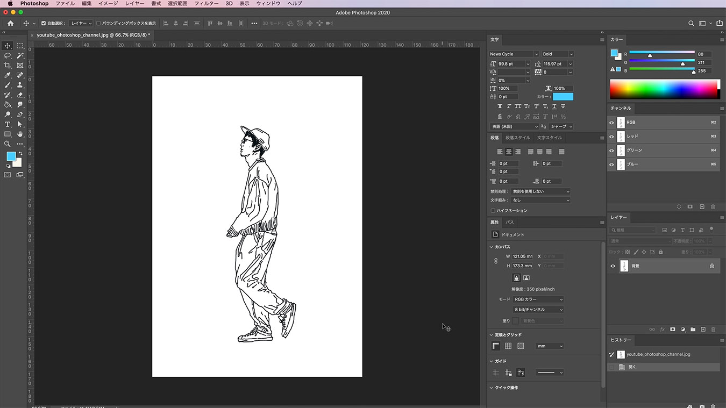Open the フィルター menu
The image size is (726, 408).
206,4
